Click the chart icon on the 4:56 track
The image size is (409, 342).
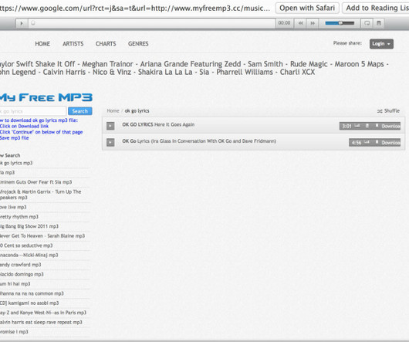tap(367, 142)
